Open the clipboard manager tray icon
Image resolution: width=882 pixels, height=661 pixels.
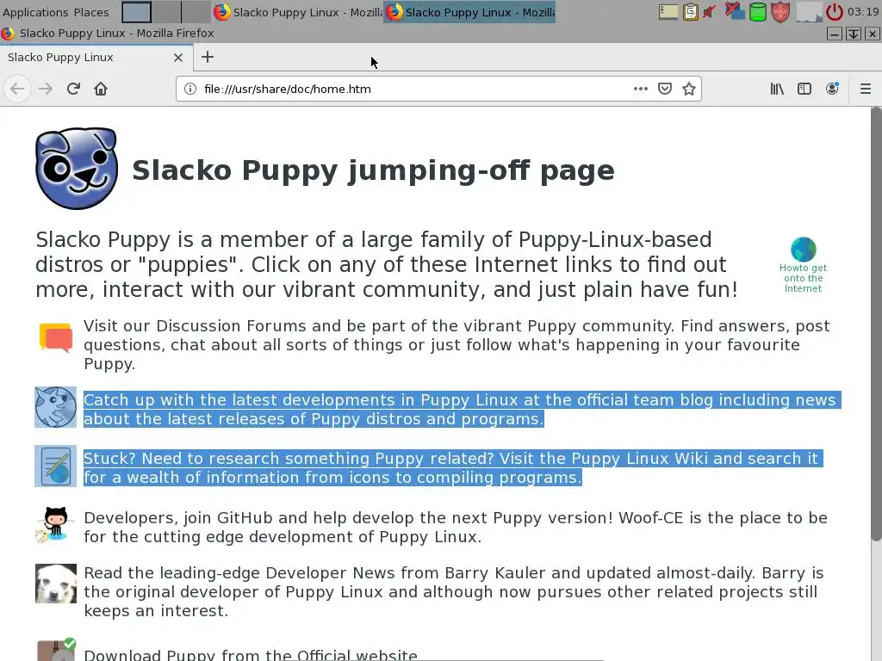coord(690,12)
